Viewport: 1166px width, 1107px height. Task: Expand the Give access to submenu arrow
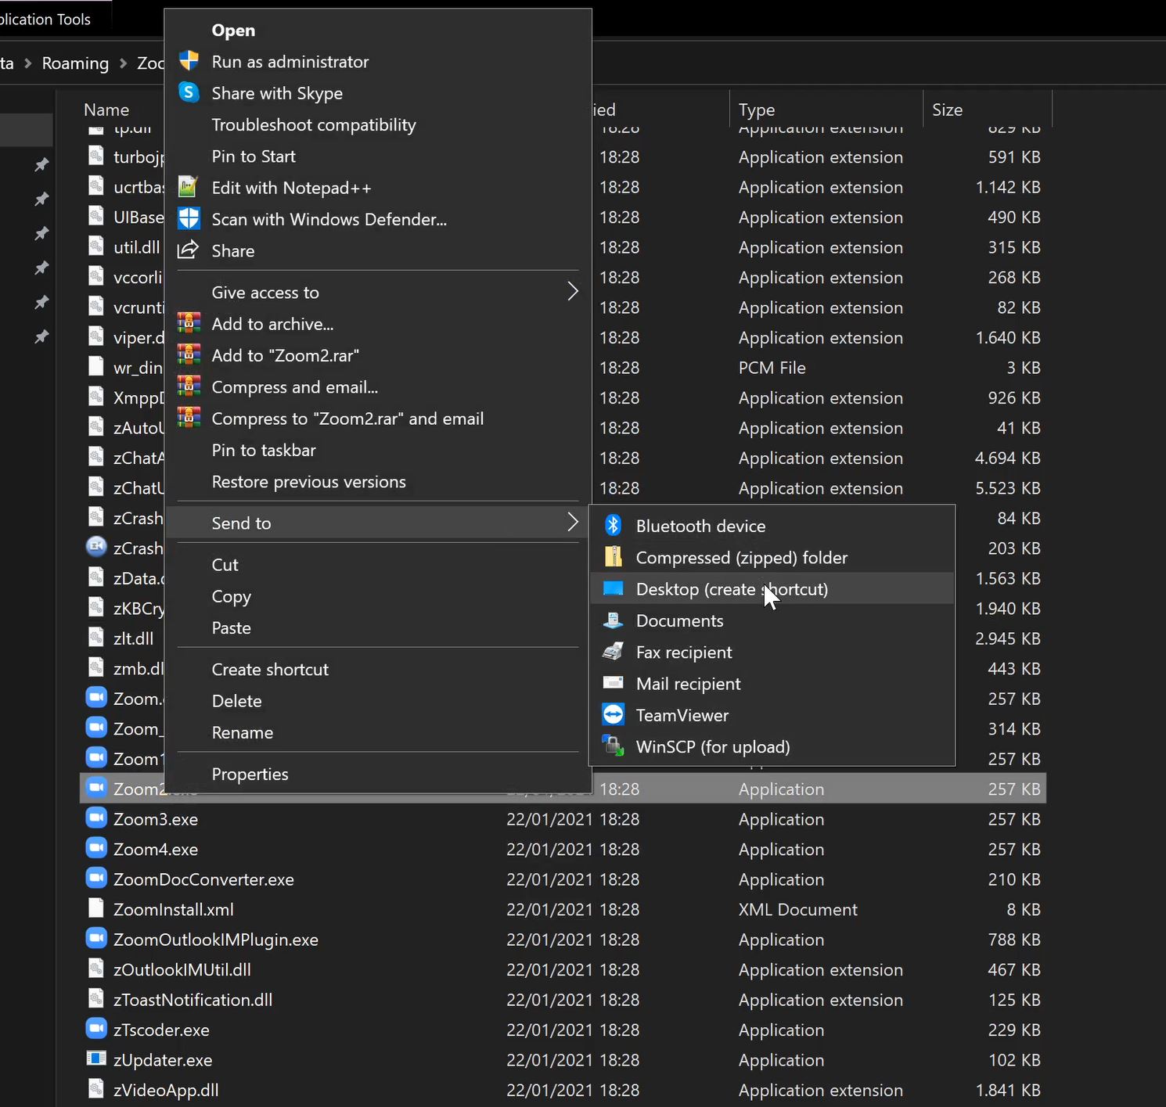point(573,292)
